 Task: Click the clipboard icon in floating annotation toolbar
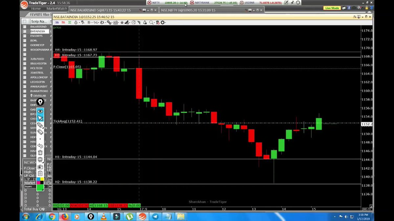point(40,174)
